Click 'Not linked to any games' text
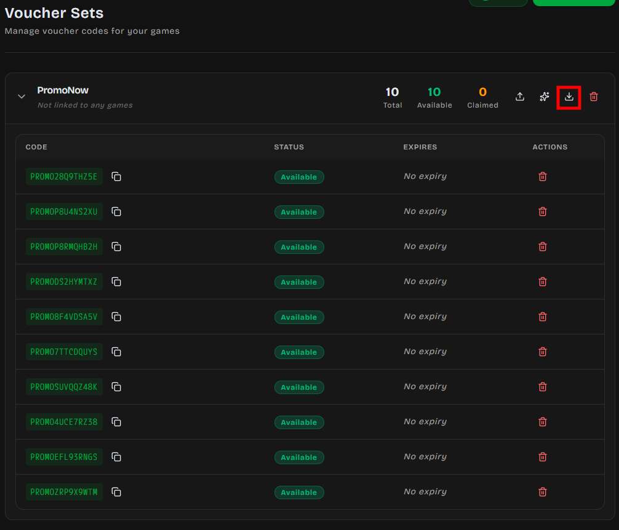Screen dimensions: 619x530 click(85, 105)
